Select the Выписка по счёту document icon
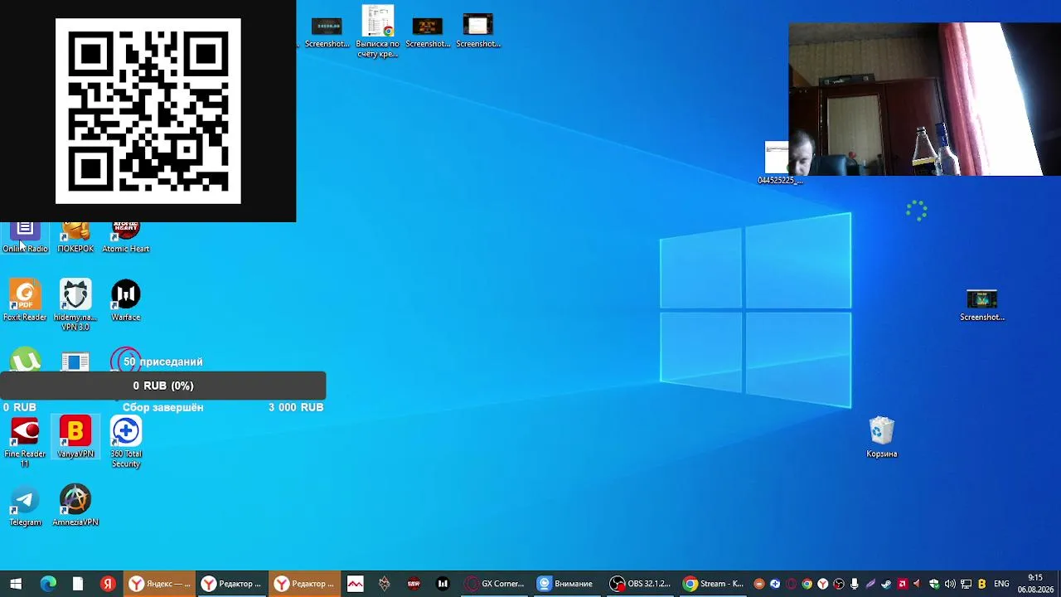Image resolution: width=1061 pixels, height=597 pixels. click(378, 32)
